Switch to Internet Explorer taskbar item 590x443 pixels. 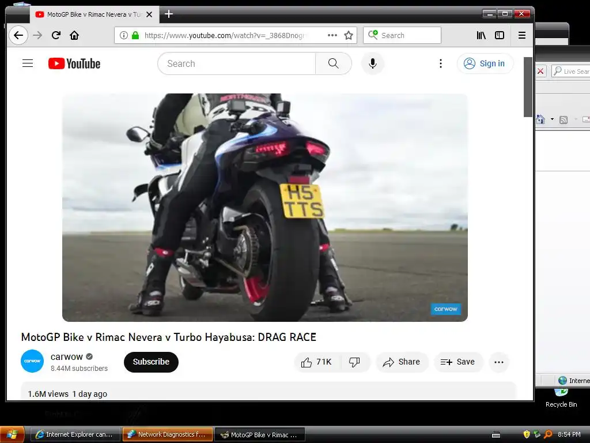[75, 435]
